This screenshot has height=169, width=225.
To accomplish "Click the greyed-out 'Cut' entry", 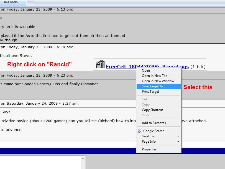I will coord(145,99).
